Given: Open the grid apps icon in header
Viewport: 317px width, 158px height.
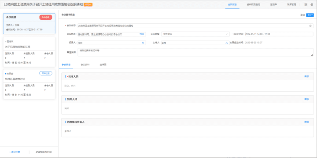Looking at the screenshot, I should (306, 4).
